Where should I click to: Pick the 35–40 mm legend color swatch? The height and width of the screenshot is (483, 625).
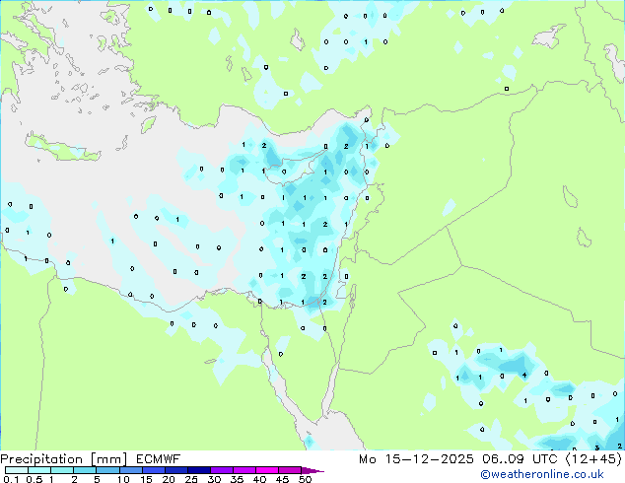click(x=243, y=470)
